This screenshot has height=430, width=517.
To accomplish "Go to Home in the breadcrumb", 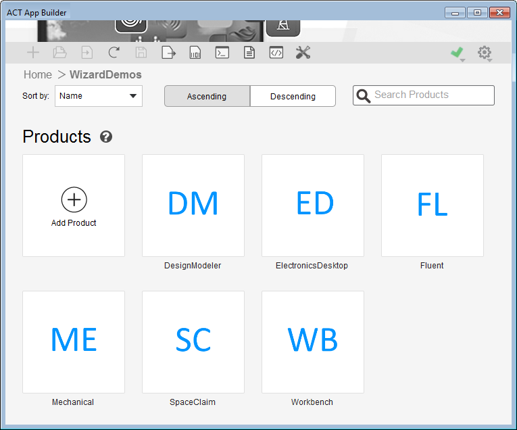I will (38, 74).
